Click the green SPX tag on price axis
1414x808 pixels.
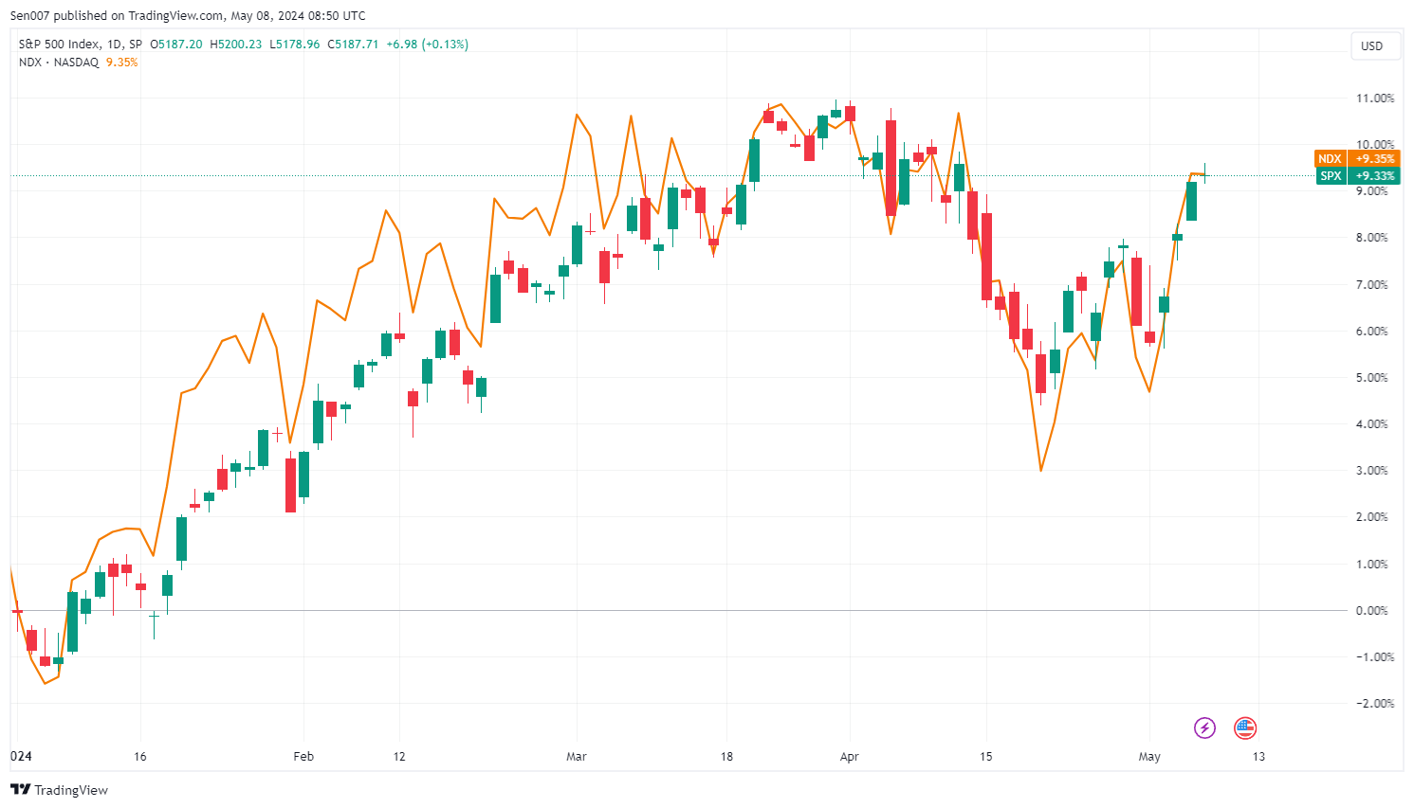click(x=1330, y=176)
